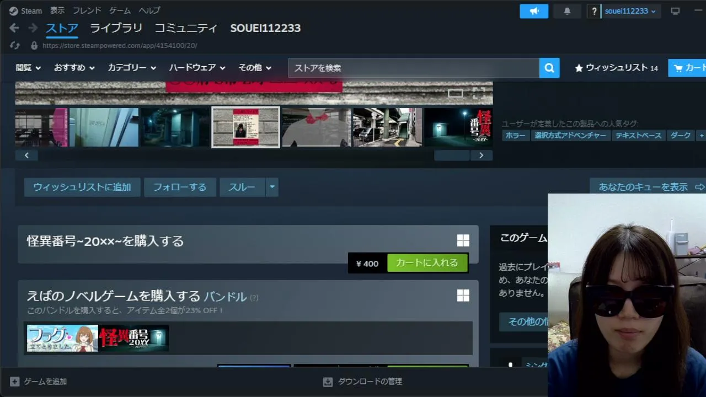Switch to the ストア tab

[x=62, y=28]
